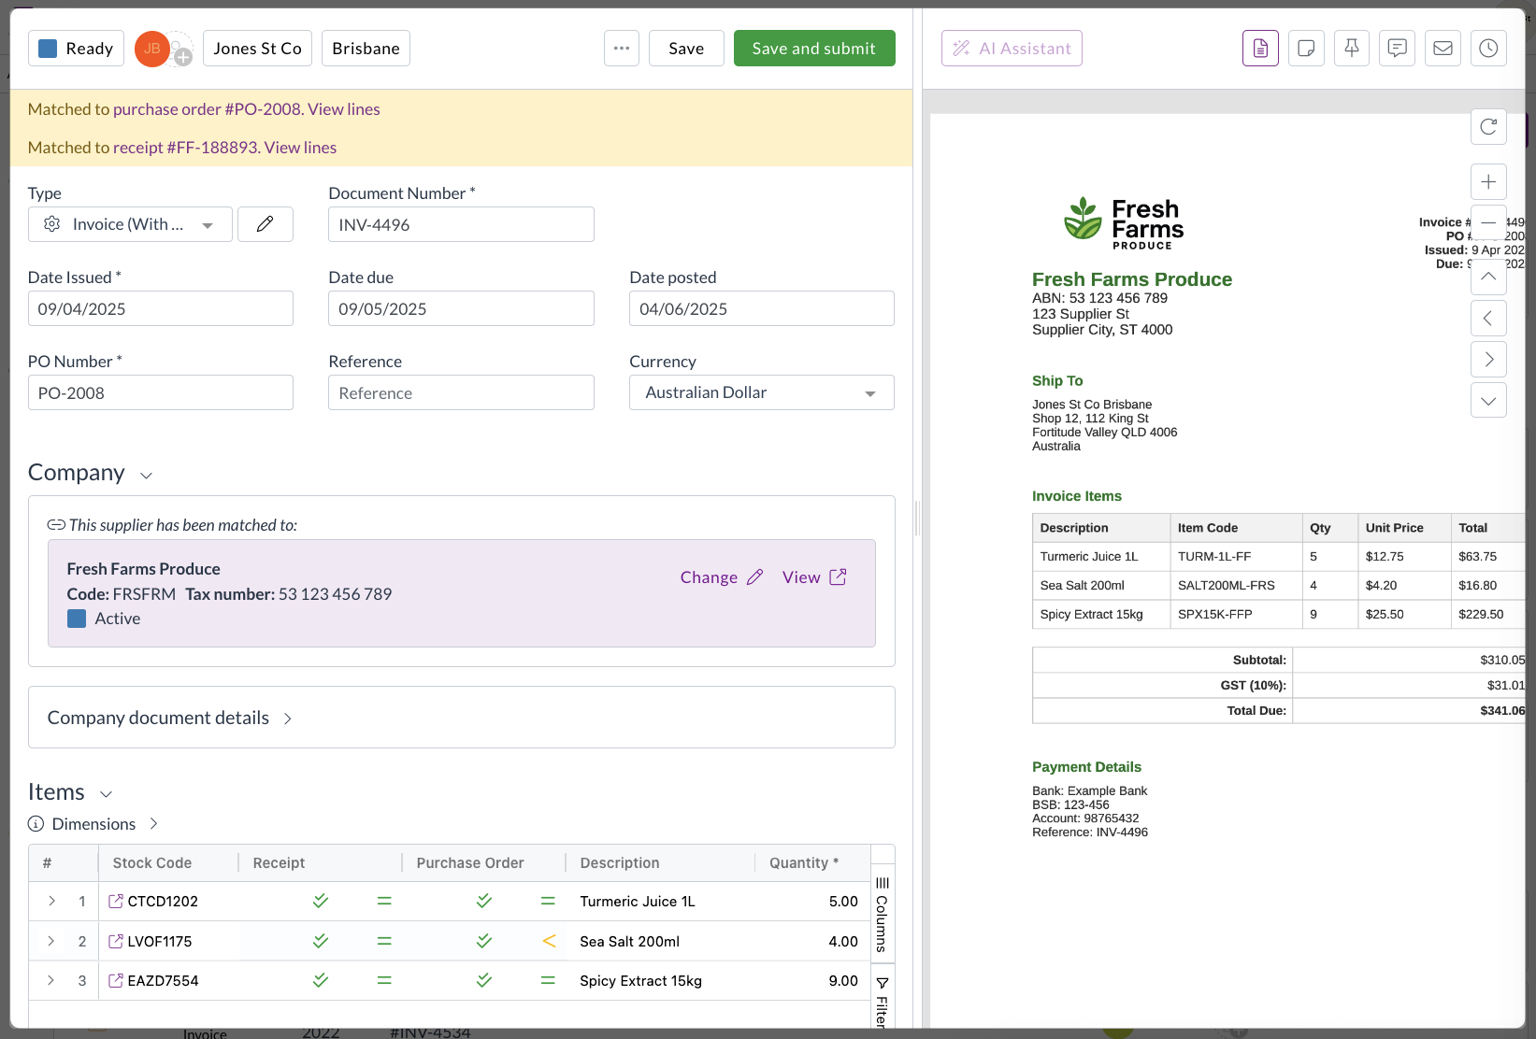
Task: Click PO Number field
Action: (x=161, y=392)
